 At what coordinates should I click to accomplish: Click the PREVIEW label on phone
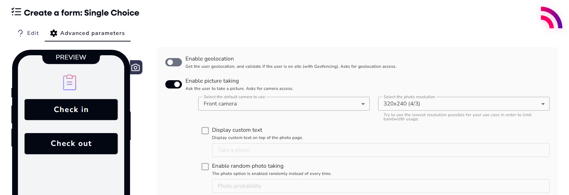pyautogui.click(x=71, y=57)
